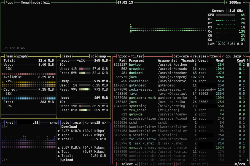Switch the view mode from mode:full
250x166 pixels.
click(41, 2)
